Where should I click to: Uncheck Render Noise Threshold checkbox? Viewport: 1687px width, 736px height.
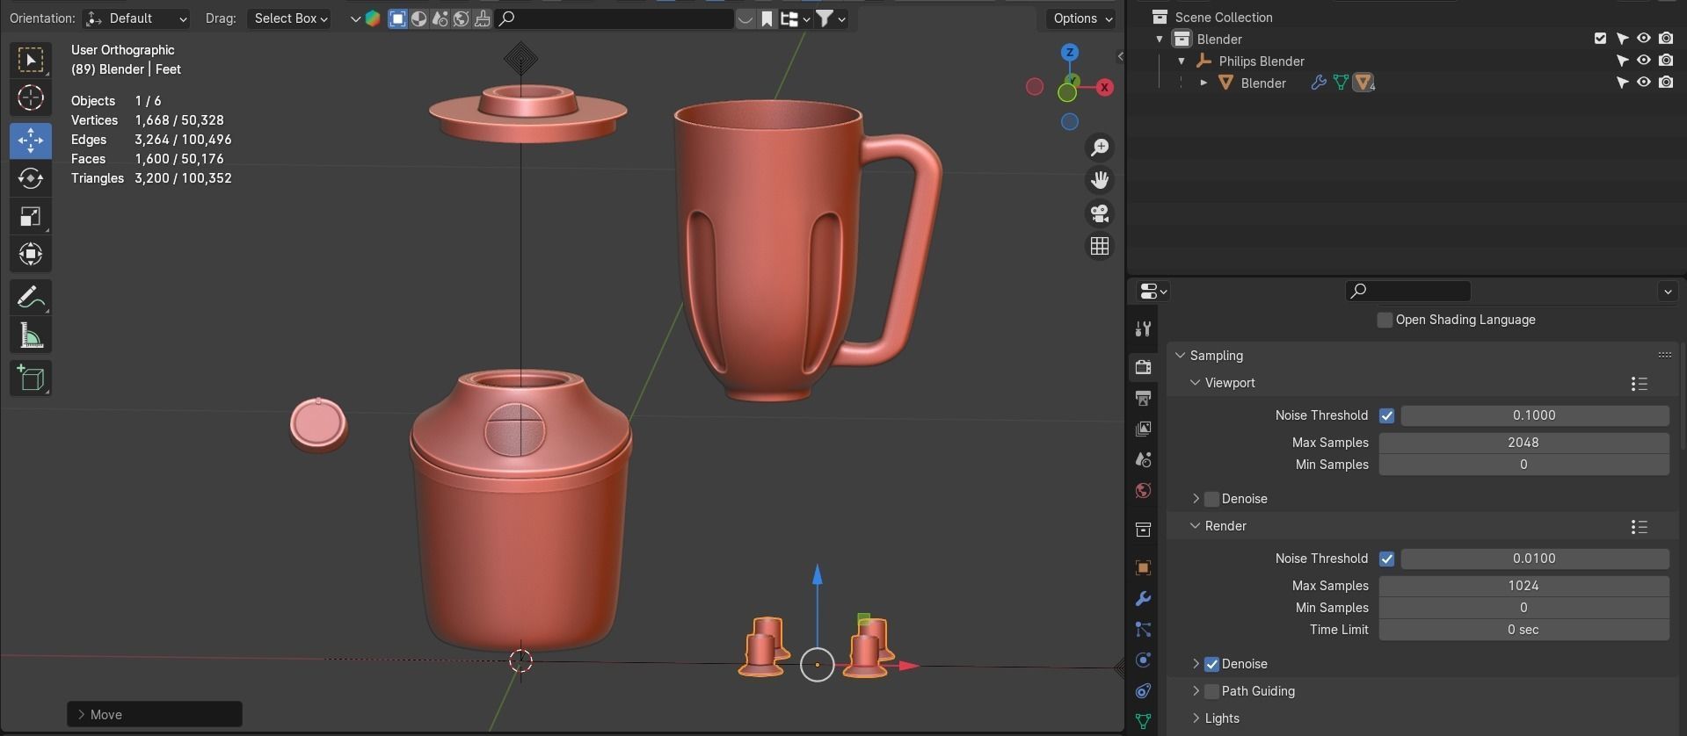[x=1386, y=559]
